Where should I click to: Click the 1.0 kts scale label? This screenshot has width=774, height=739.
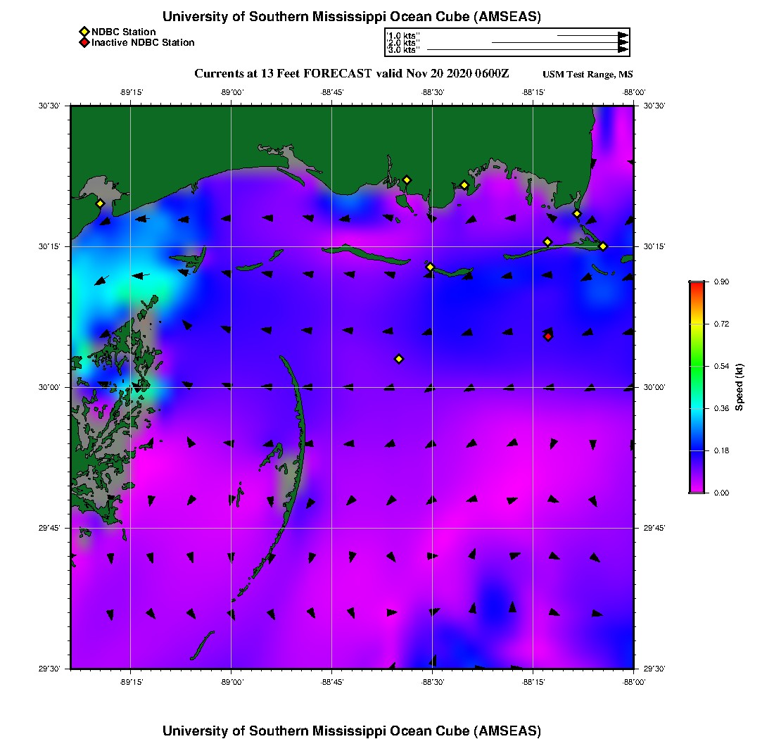403,35
